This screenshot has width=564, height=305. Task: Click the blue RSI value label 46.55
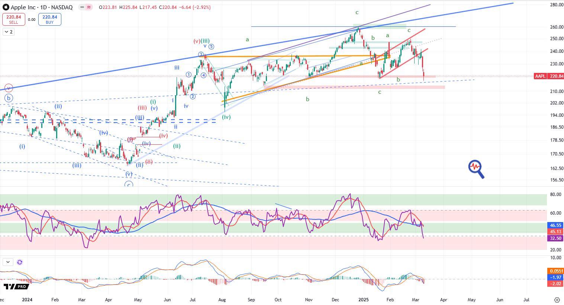[555, 225]
